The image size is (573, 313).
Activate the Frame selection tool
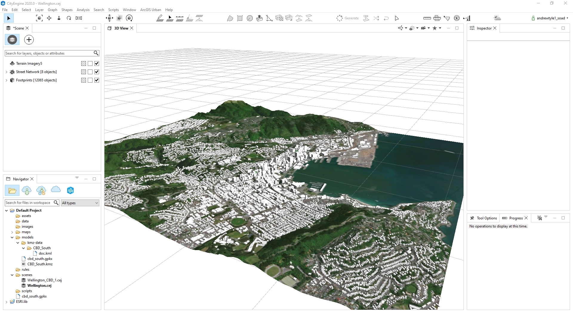click(39, 18)
